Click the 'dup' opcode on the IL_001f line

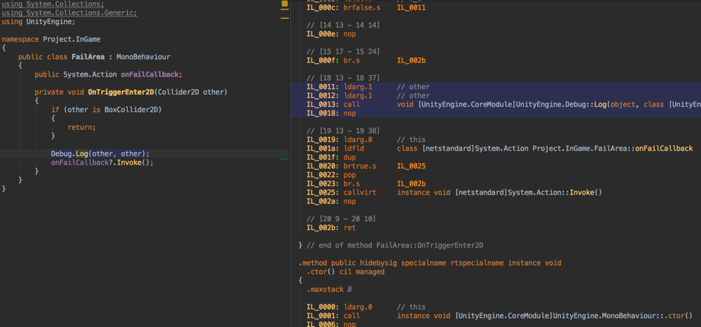[x=350, y=157]
